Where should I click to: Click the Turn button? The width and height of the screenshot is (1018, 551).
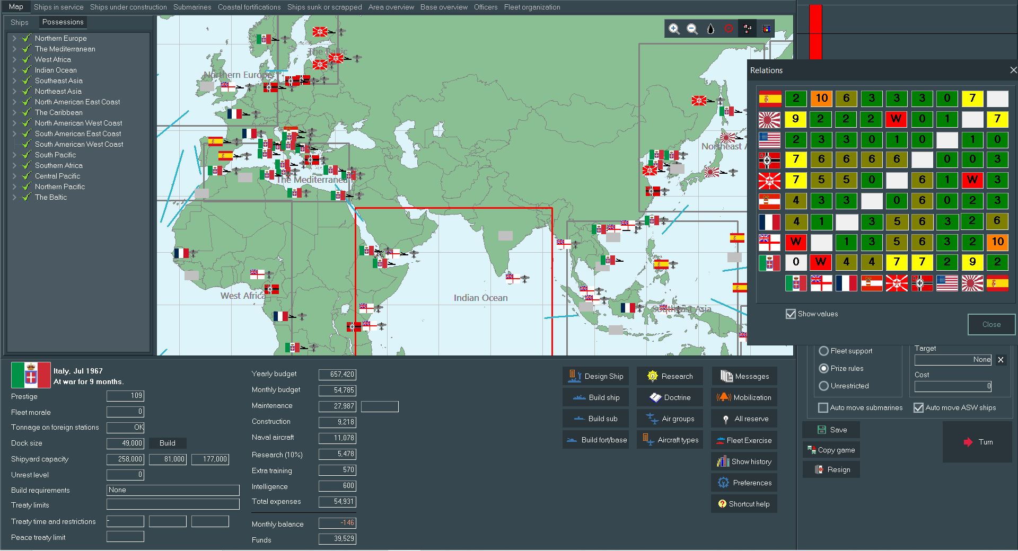[x=977, y=442]
